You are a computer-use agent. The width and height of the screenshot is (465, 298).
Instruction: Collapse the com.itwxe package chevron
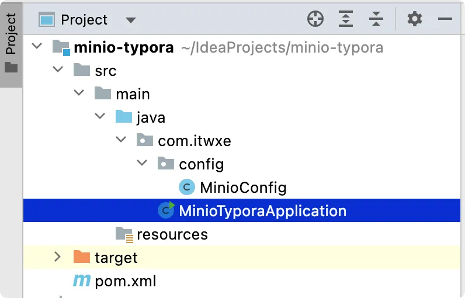coord(121,140)
